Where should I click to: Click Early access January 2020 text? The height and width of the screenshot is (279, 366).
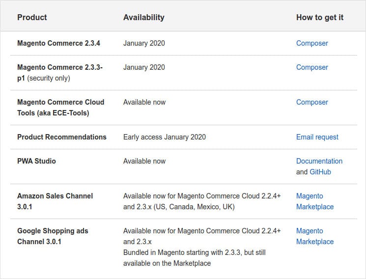(165, 137)
